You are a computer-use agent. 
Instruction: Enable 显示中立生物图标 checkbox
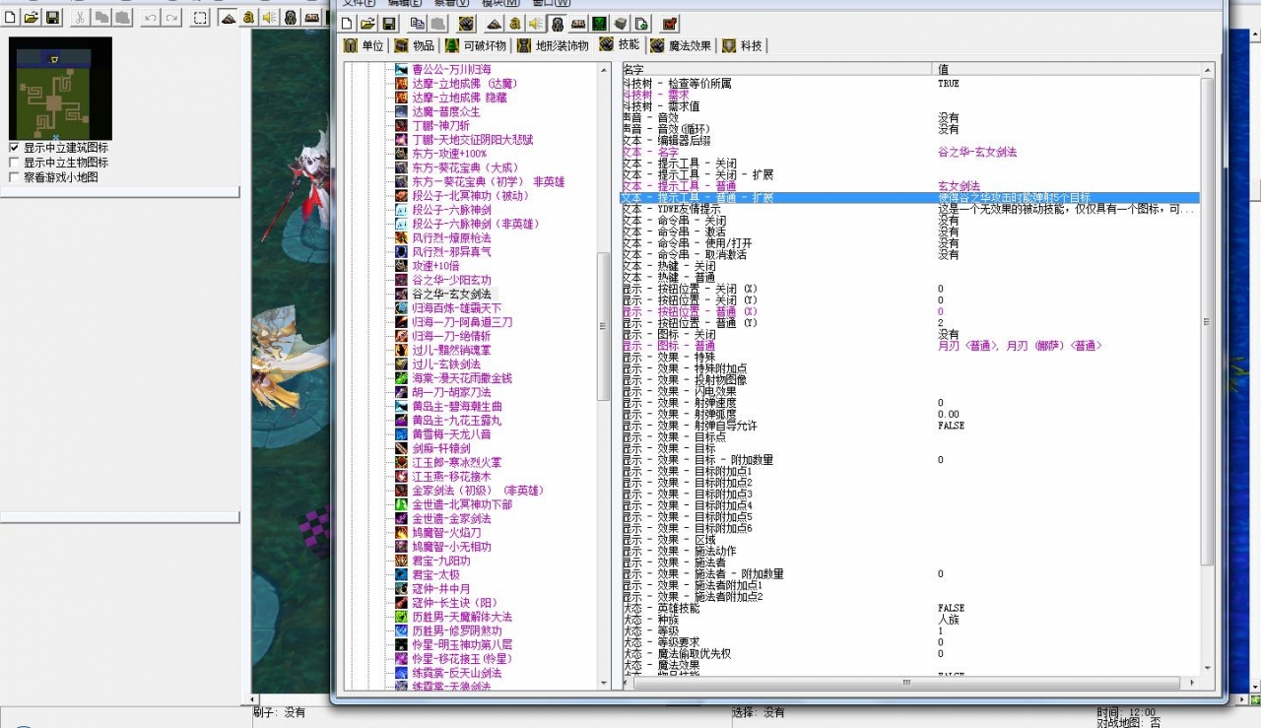pyautogui.click(x=14, y=163)
